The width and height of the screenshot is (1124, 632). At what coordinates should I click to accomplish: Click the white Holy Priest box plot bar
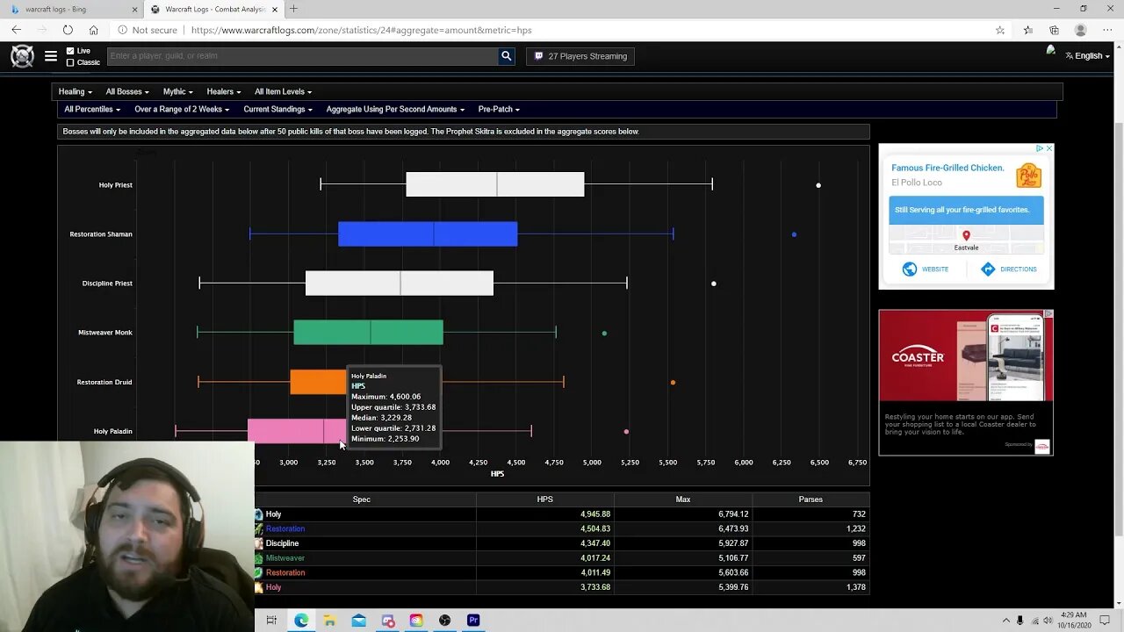pos(495,184)
